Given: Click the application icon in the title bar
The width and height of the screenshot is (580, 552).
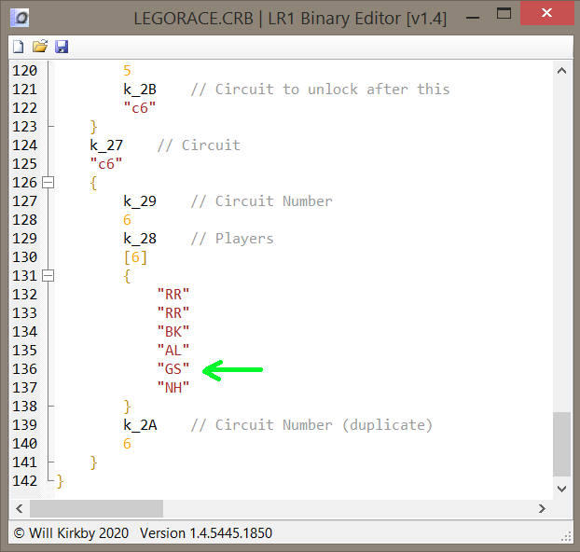Looking at the screenshot, I should click(20, 18).
